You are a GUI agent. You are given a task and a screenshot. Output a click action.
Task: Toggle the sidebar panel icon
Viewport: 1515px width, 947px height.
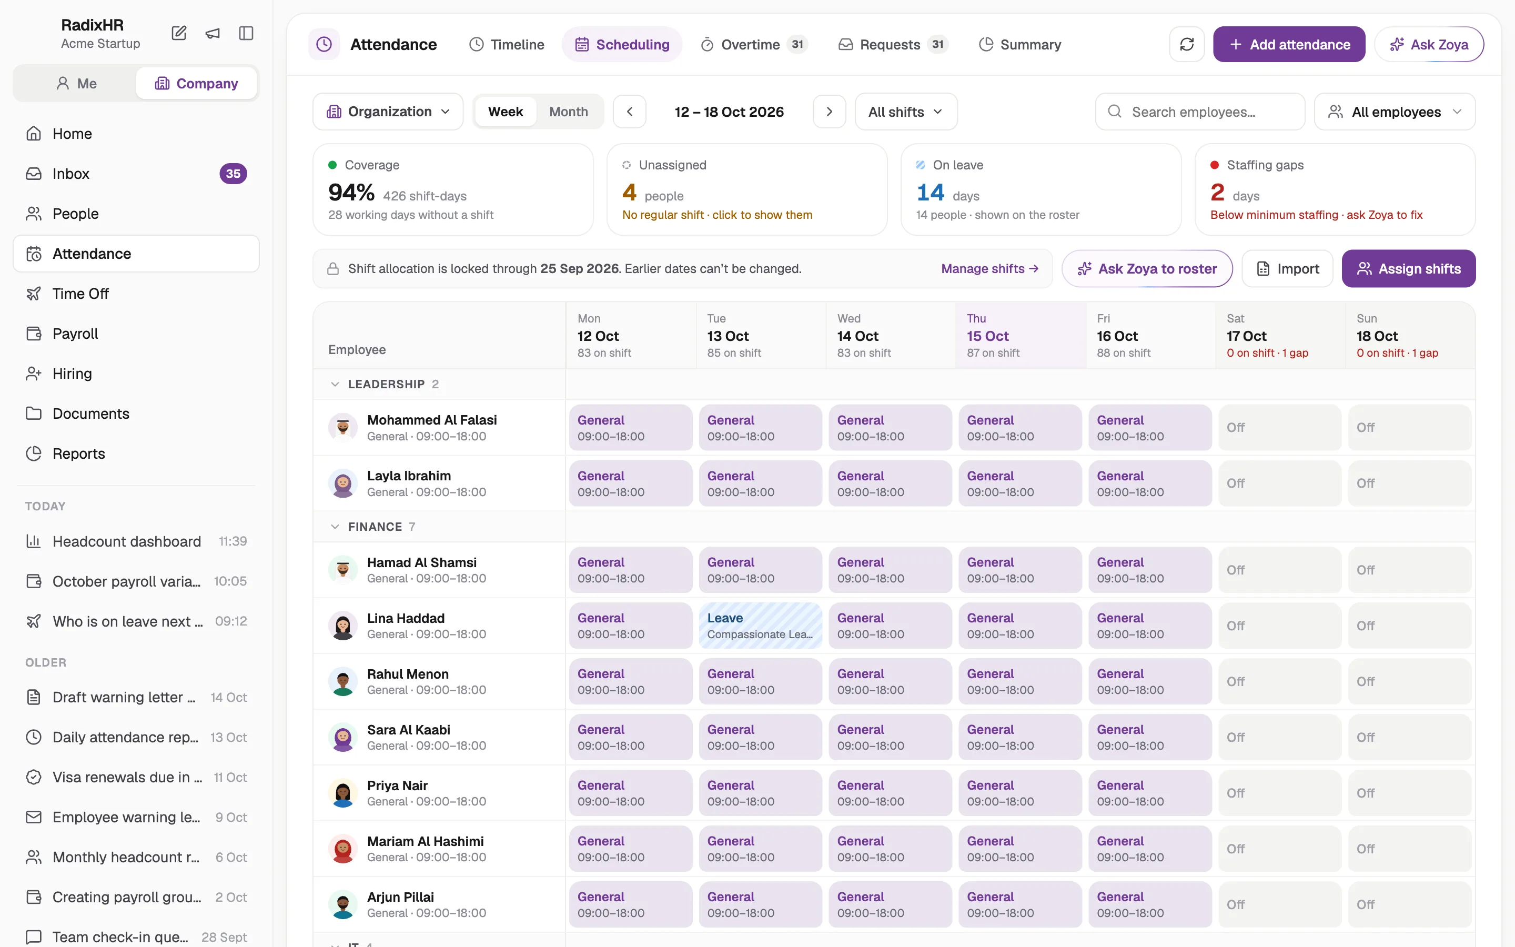[246, 33]
